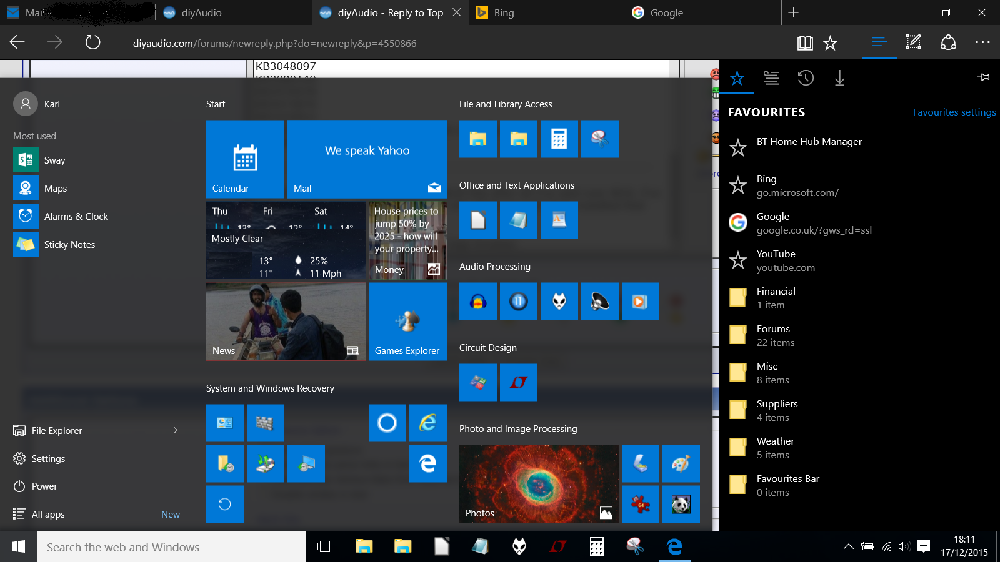Toggle the Edge Hub panel button
Image resolution: width=1000 pixels, height=562 pixels.
(879, 42)
